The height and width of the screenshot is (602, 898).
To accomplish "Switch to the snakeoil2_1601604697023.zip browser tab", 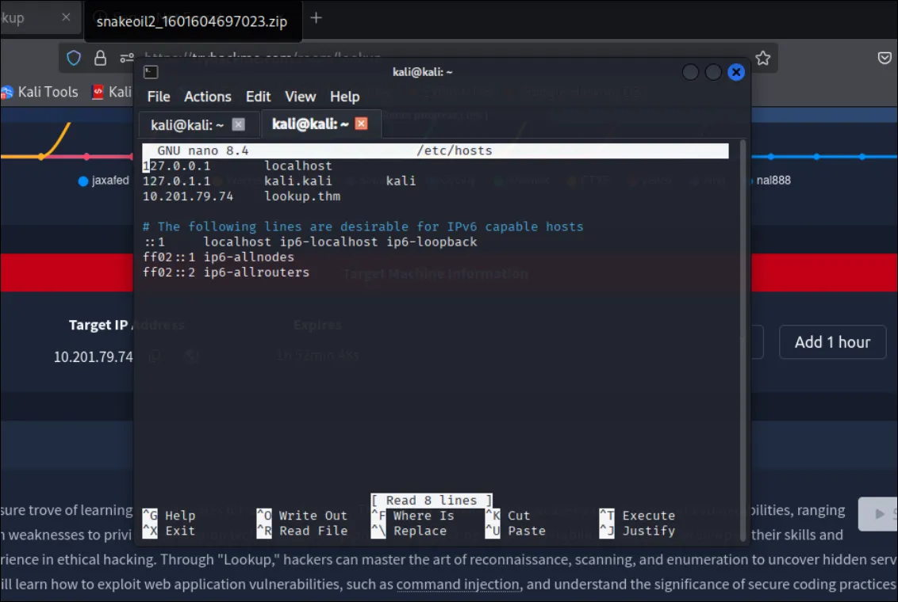I will (192, 21).
